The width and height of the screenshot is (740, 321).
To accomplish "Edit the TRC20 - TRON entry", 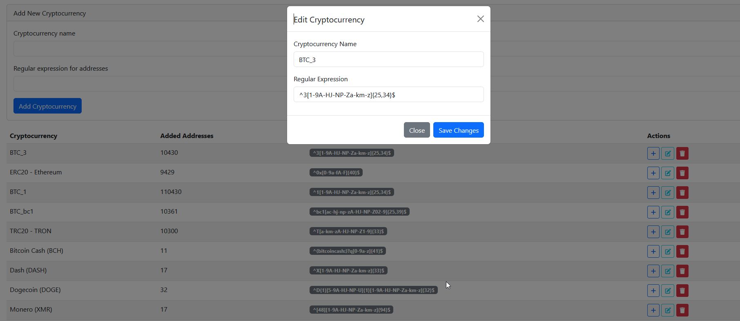I will (x=668, y=232).
